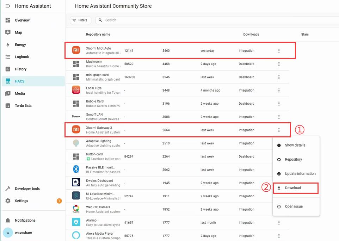Choose Show details in the context menu
The image size is (339, 241).
point(295,145)
